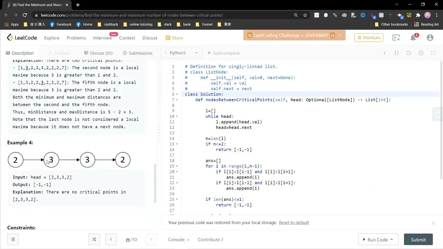Image resolution: width=443 pixels, height=249 pixels.
Task: Bookmark this page with star icon
Action: (305, 15)
